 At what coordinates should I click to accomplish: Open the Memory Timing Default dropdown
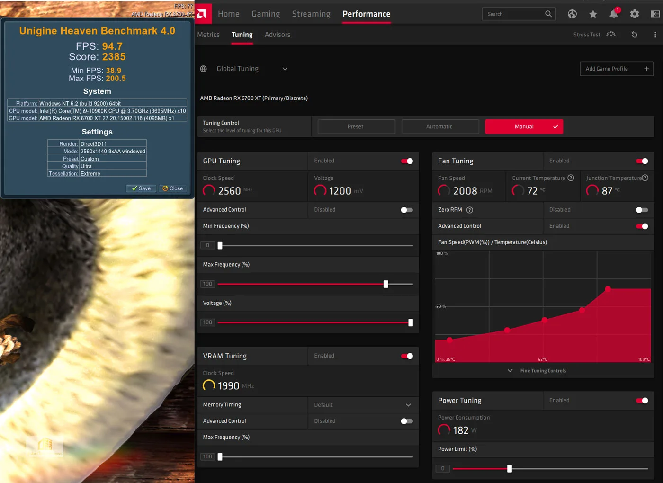[x=363, y=405]
